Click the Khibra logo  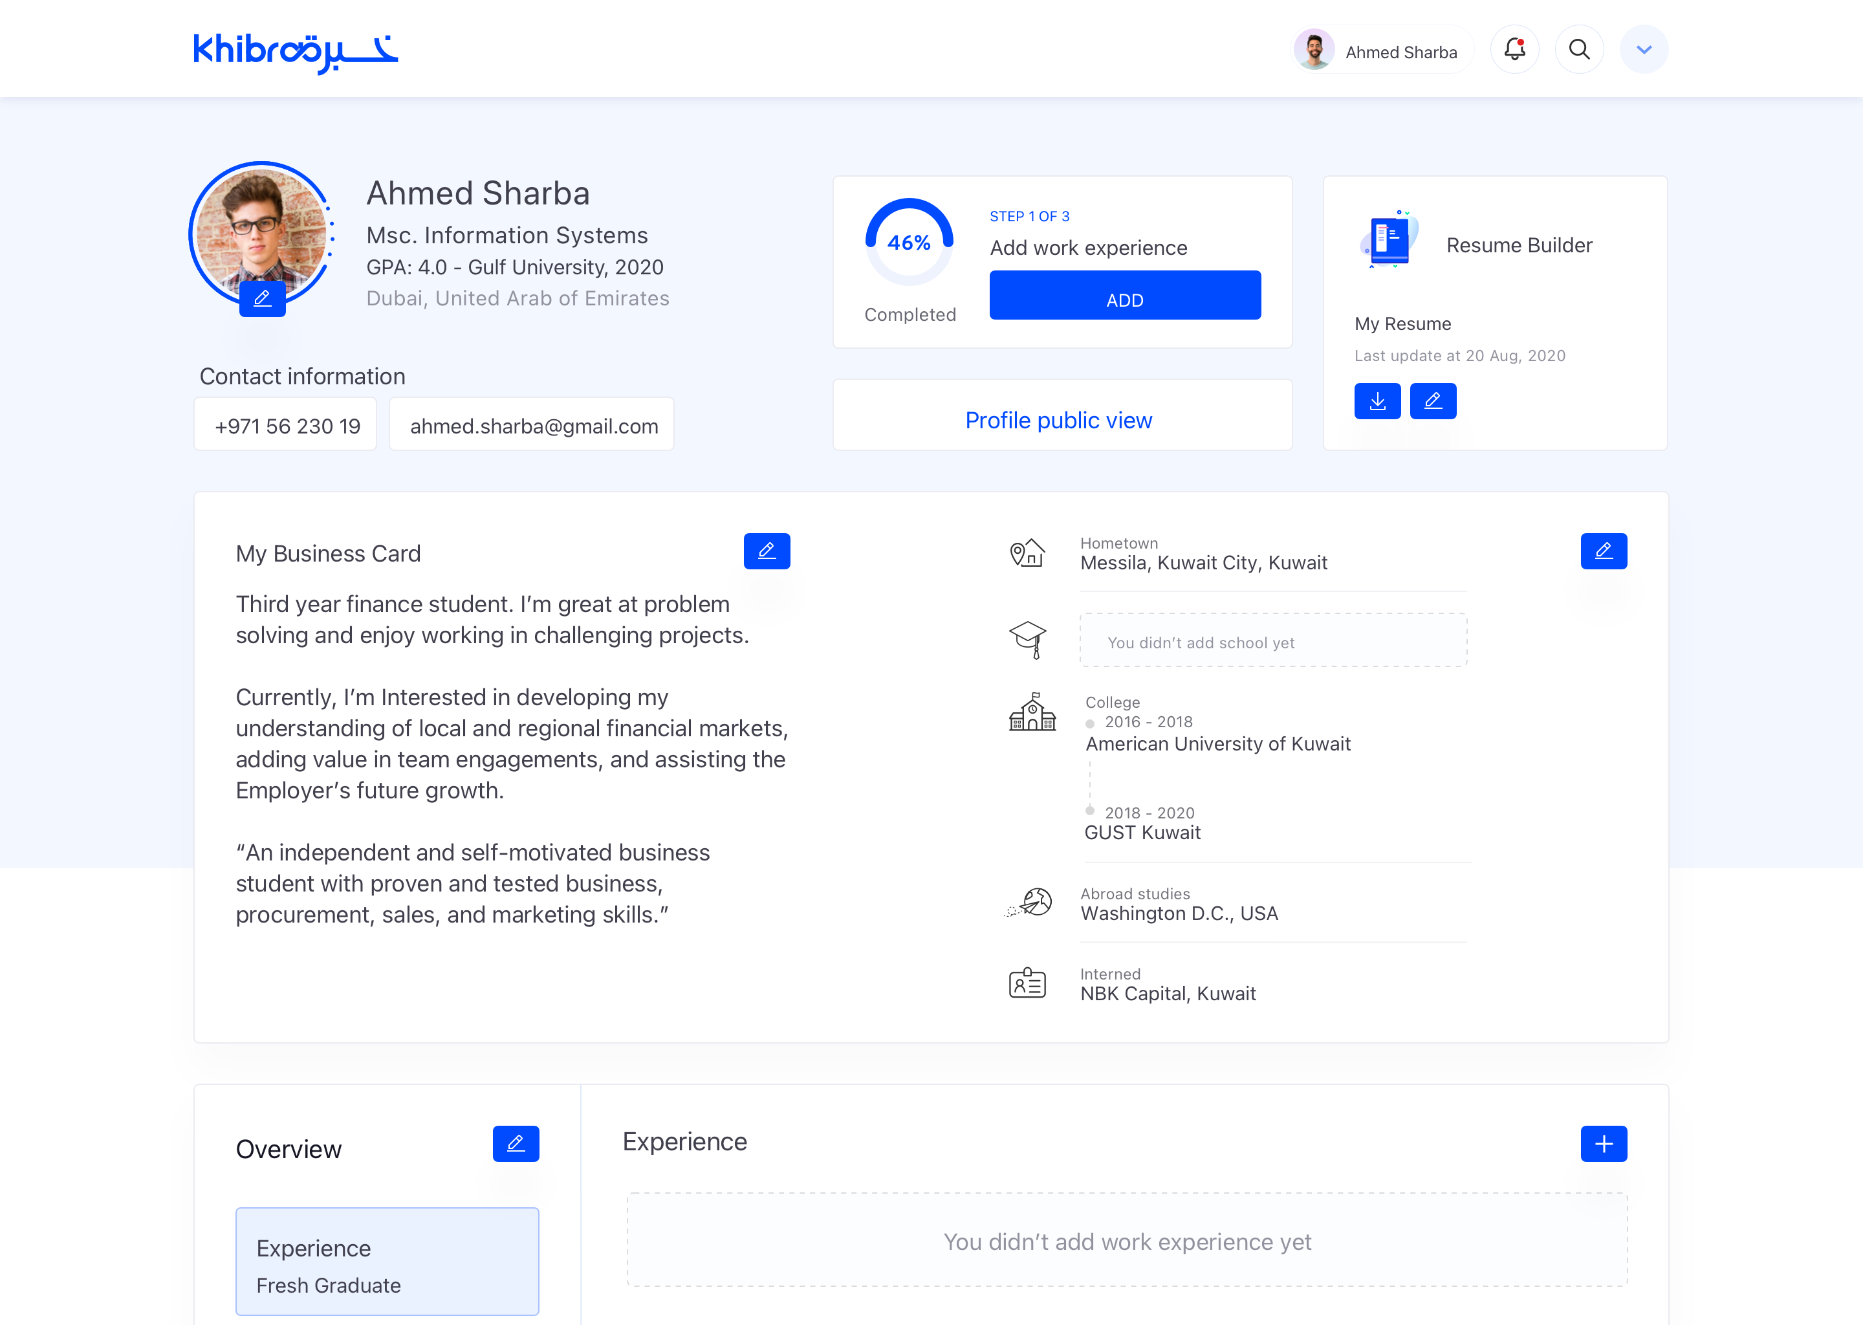tap(295, 52)
